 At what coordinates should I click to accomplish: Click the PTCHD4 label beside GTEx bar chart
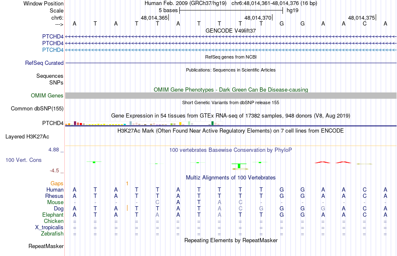coord(53,123)
